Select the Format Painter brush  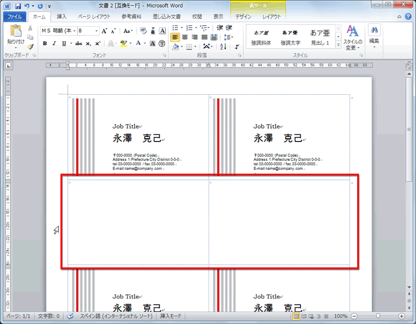tap(31, 47)
